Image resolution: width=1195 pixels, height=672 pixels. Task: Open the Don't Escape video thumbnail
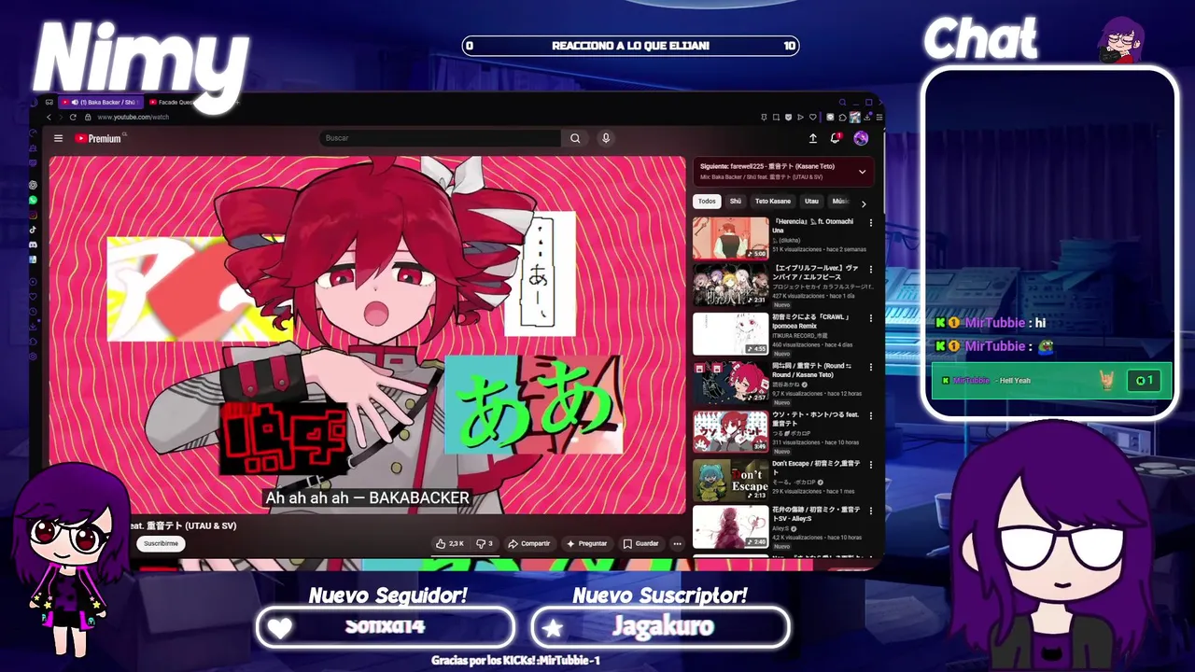(x=730, y=481)
